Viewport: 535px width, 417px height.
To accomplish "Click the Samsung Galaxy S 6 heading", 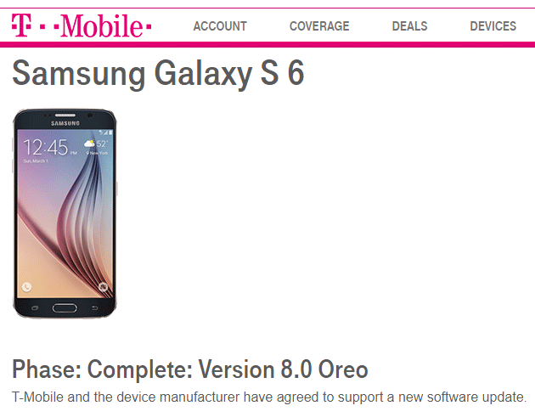I will click(158, 73).
